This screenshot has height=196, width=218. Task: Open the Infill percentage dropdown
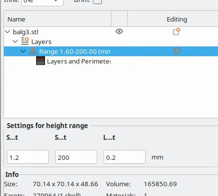[43, 2]
